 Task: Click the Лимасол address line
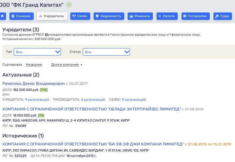tap(76, 150)
